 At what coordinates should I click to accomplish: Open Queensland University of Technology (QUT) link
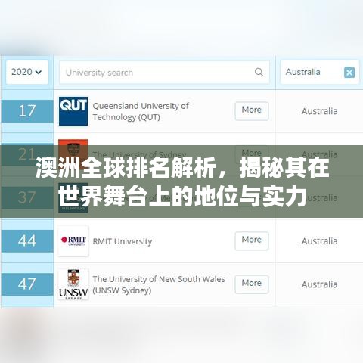click(x=141, y=111)
